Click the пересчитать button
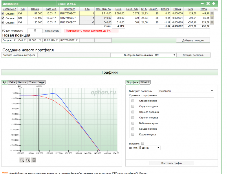The image size is (227, 174). [x=52, y=31]
